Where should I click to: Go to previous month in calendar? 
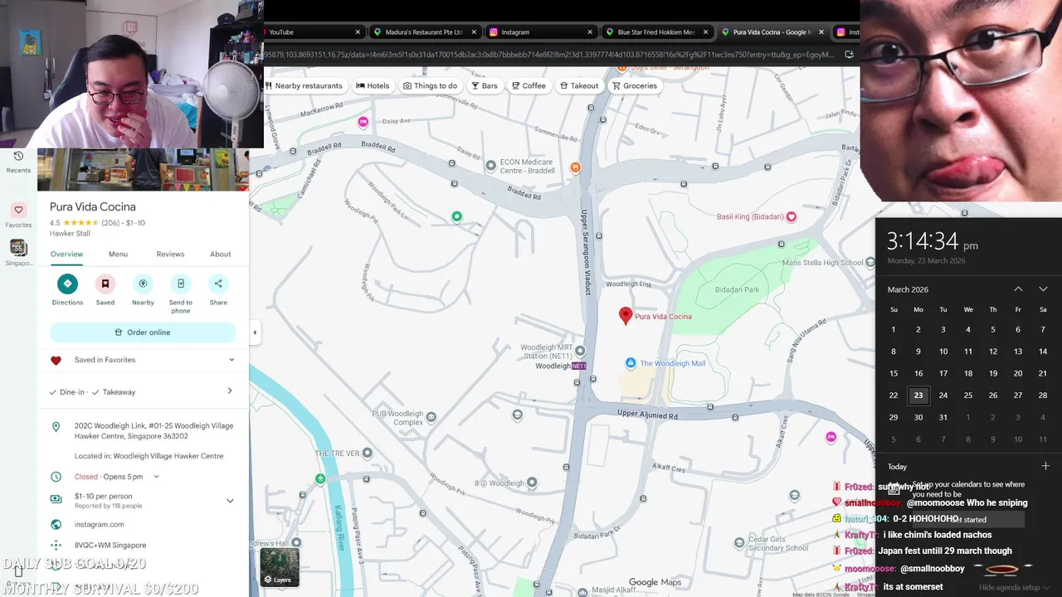1018,289
